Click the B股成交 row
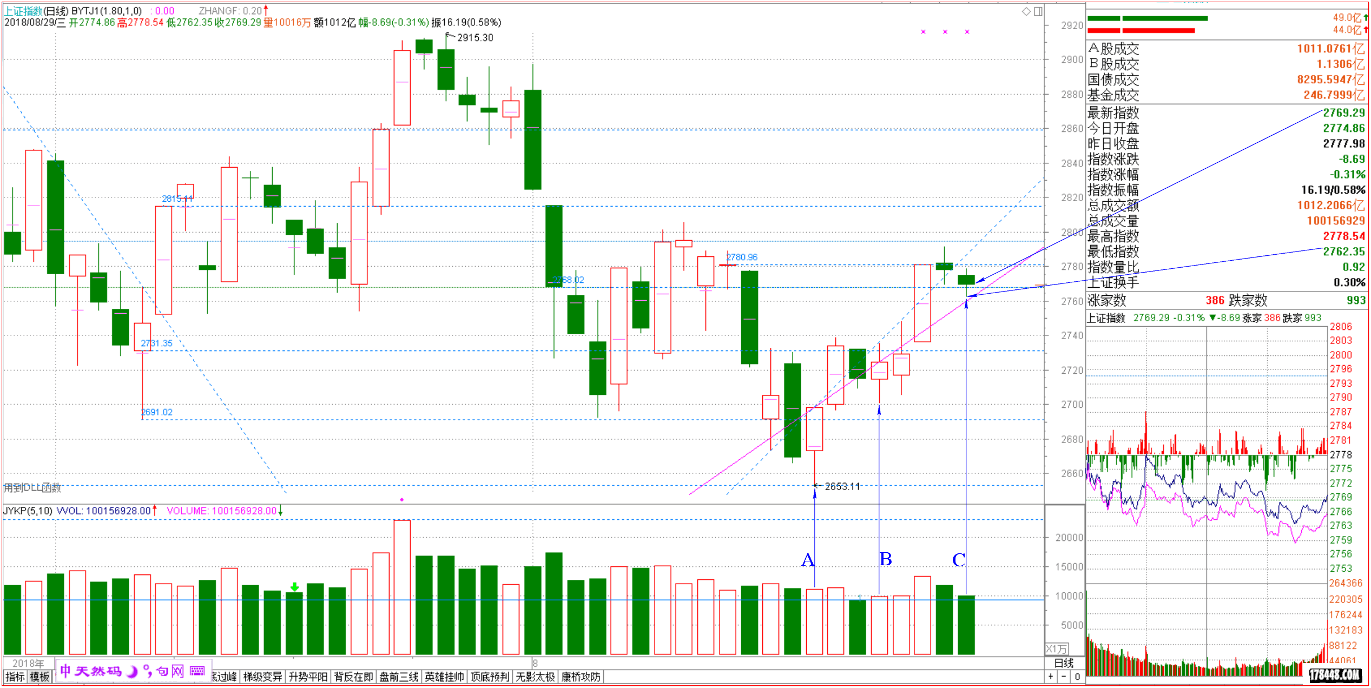 point(1227,64)
